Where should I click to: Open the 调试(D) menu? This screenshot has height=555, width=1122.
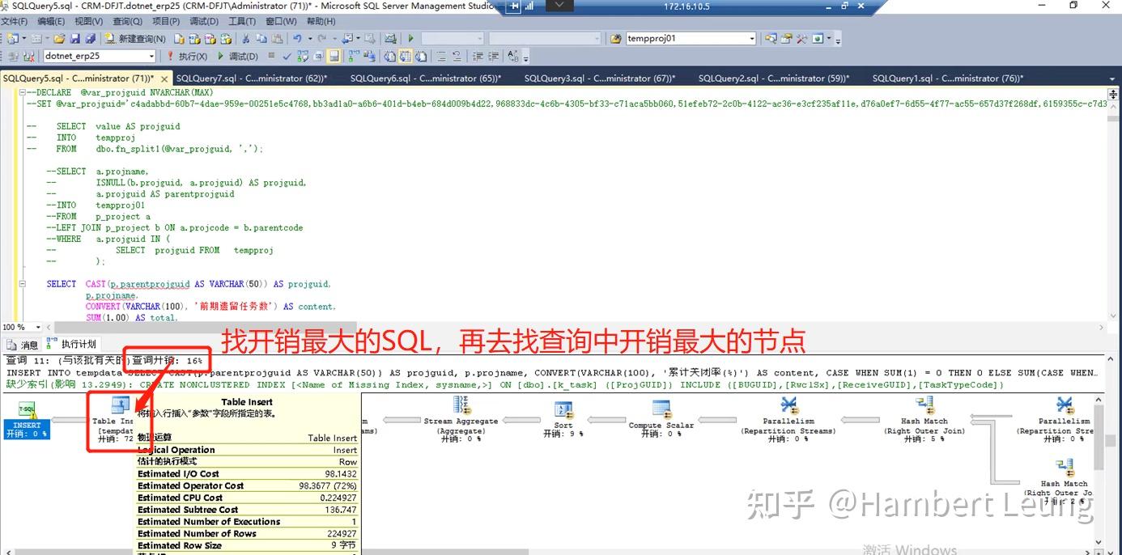pos(203,21)
